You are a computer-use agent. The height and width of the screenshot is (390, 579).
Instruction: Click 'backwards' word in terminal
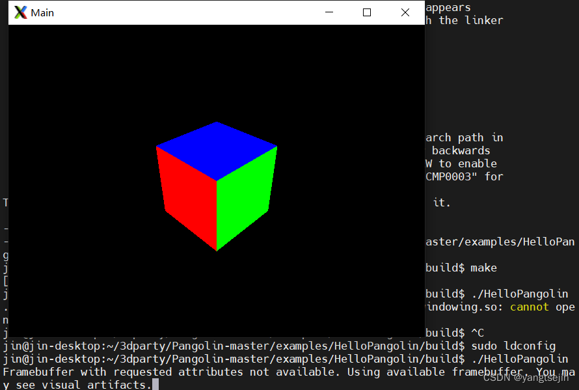[x=461, y=150]
